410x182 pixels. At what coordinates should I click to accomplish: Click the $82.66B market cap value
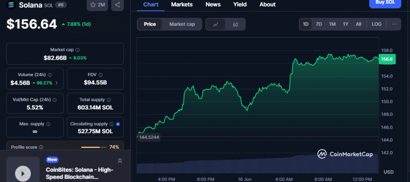pos(55,58)
